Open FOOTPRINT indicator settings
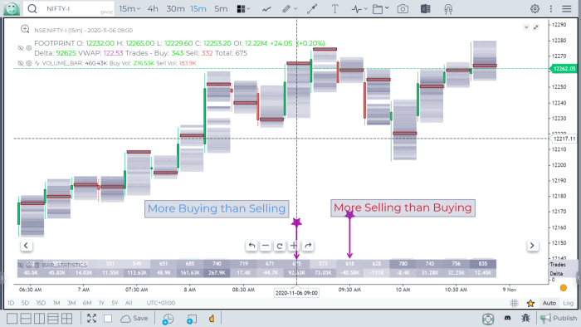This screenshot has height=327, width=581. click(29, 48)
